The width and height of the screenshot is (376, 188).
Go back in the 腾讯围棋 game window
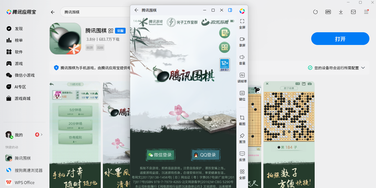coord(136,10)
